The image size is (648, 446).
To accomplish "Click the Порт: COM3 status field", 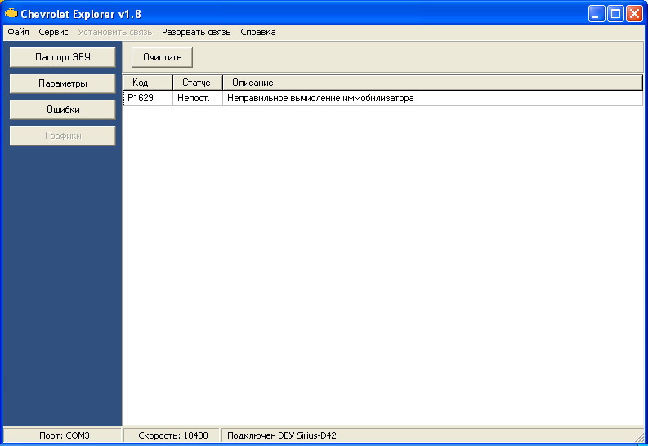I will pos(62,435).
